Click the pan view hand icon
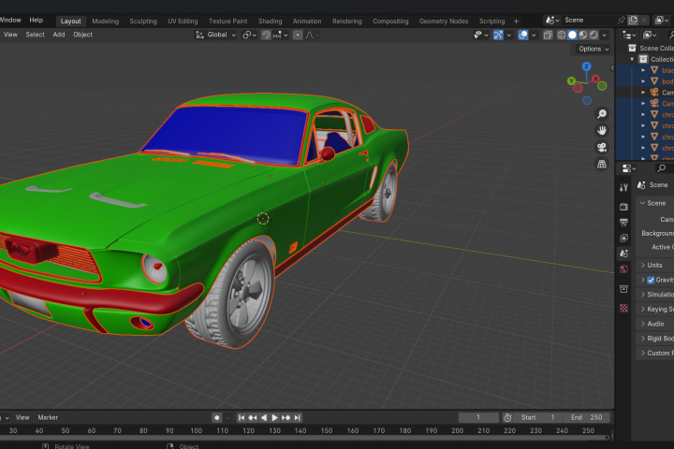Viewport: 674px width, 449px height. (602, 130)
